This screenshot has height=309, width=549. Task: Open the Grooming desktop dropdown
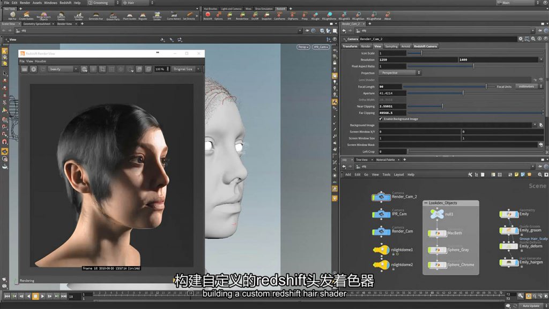click(103, 3)
